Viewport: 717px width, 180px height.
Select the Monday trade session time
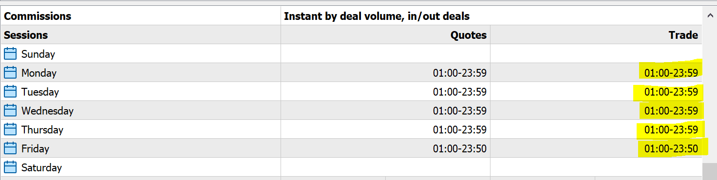click(x=671, y=73)
